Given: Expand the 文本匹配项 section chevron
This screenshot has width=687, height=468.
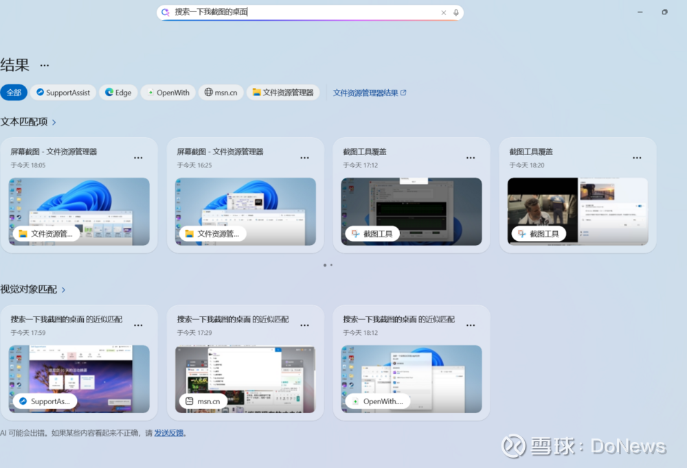Looking at the screenshot, I should pyautogui.click(x=54, y=122).
